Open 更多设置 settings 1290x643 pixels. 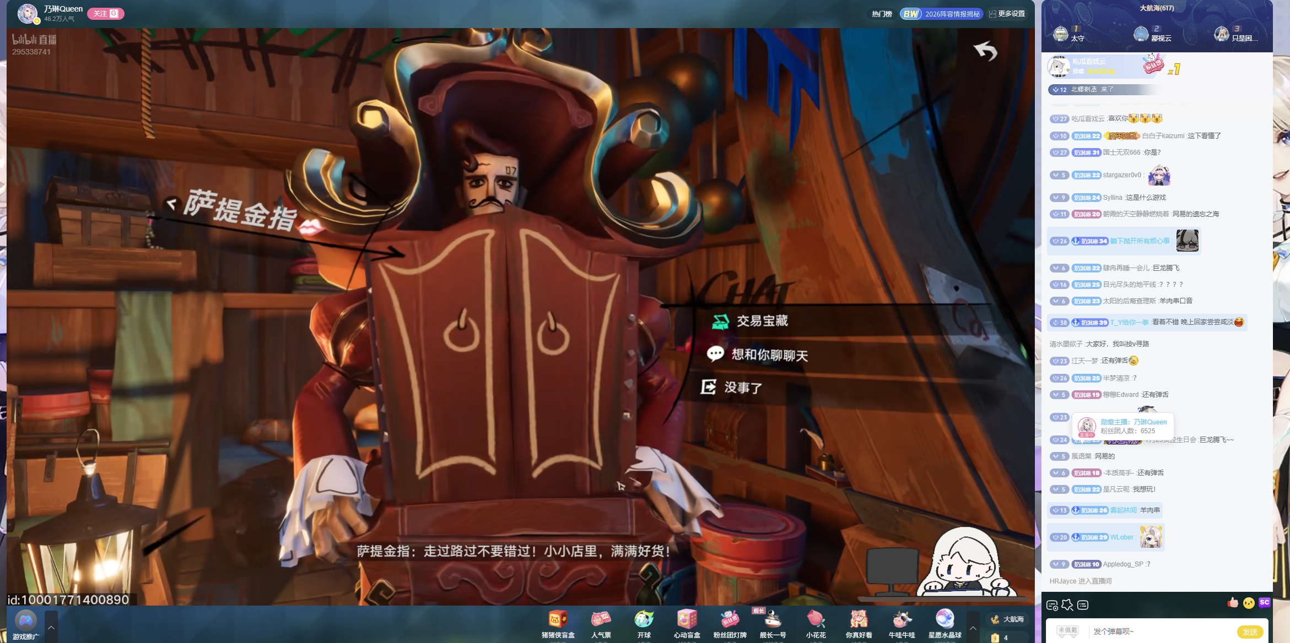(1007, 14)
